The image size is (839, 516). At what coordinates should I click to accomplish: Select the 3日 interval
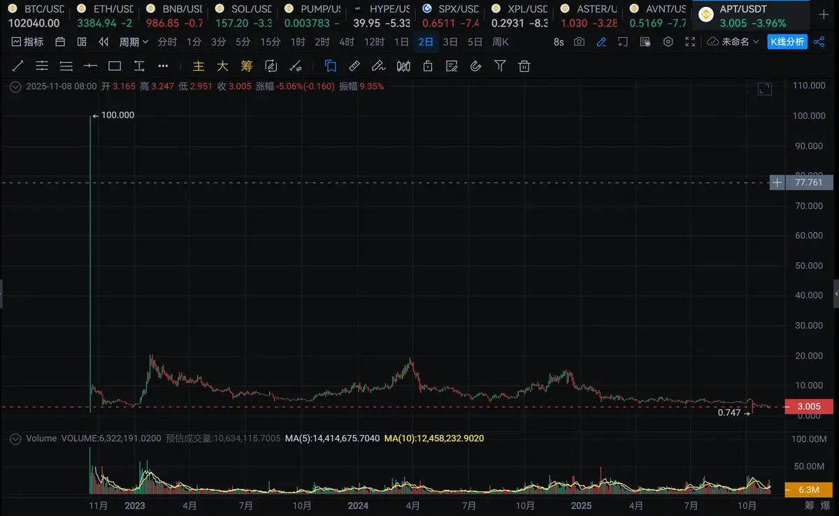450,42
